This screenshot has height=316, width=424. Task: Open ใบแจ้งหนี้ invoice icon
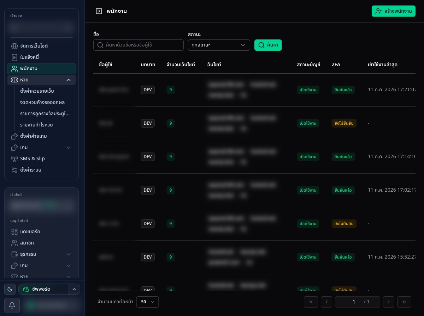[14, 57]
